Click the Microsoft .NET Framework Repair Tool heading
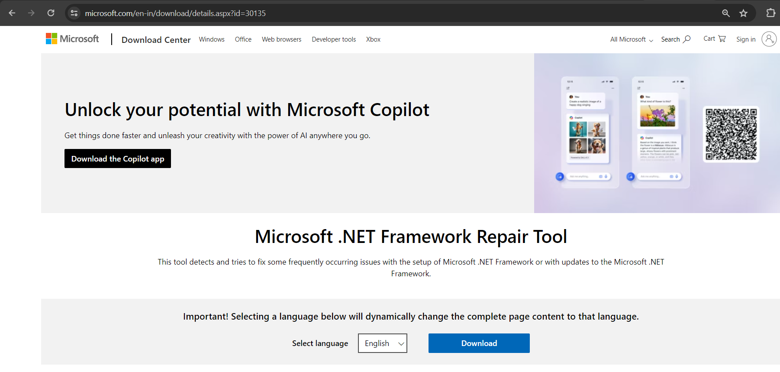 point(411,237)
